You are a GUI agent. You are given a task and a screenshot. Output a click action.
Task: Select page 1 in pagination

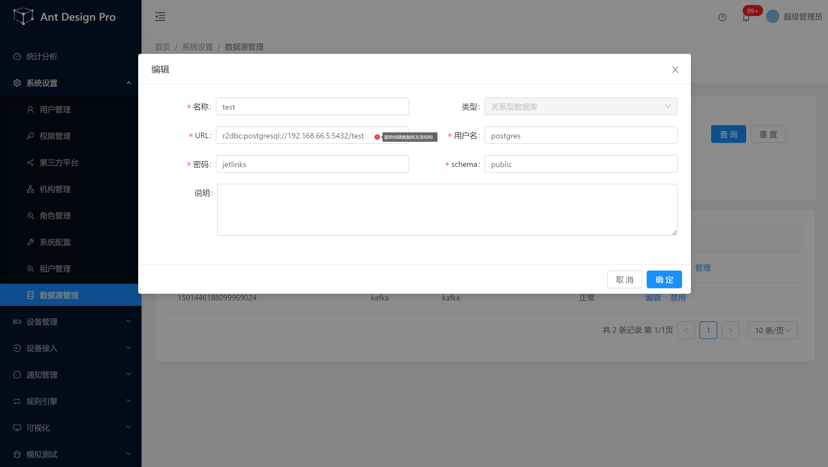coord(708,330)
